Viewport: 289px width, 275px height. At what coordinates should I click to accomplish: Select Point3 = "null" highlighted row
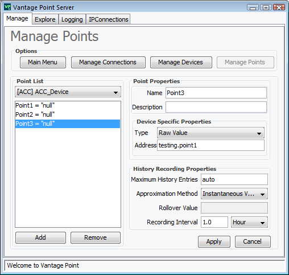click(68, 124)
